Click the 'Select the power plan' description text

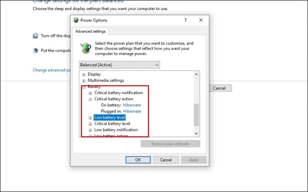(x=144, y=48)
